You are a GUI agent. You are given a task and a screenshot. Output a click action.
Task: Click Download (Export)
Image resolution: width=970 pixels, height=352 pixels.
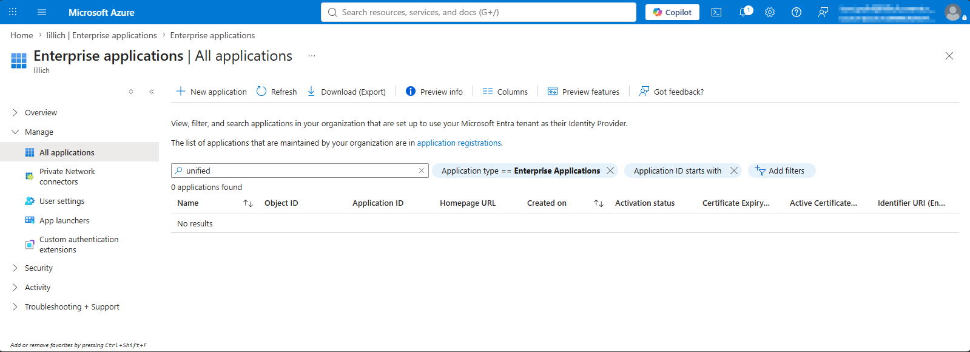[x=346, y=92]
